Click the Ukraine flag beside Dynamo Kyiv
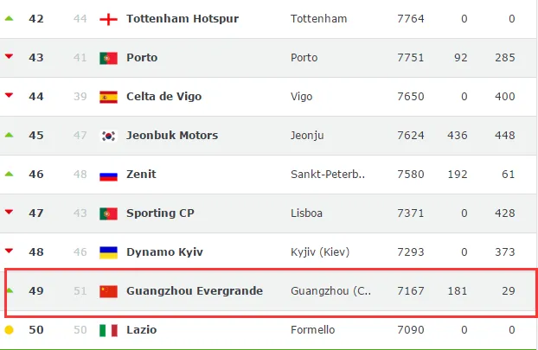The height and width of the screenshot is (350, 538). pos(108,252)
